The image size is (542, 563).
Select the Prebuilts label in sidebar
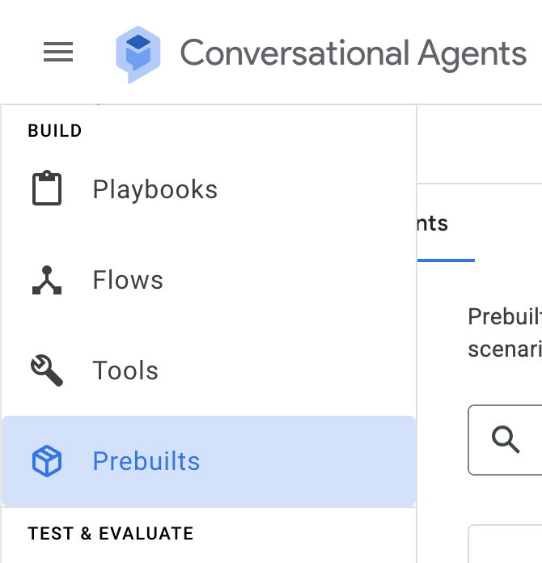coord(146,461)
